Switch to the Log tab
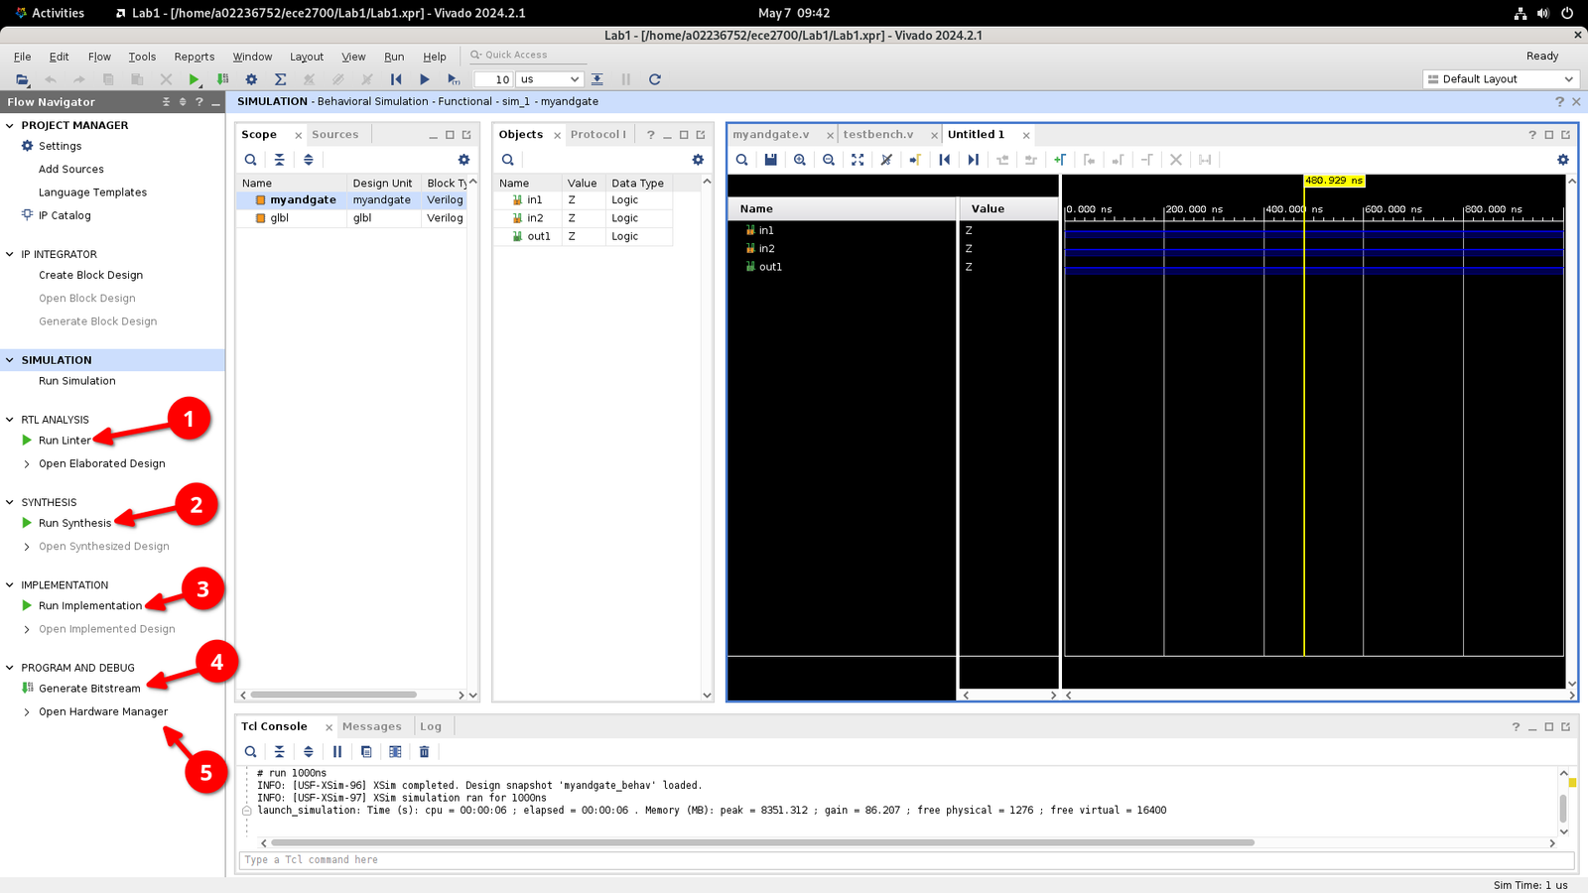The height and width of the screenshot is (893, 1588). (x=431, y=726)
